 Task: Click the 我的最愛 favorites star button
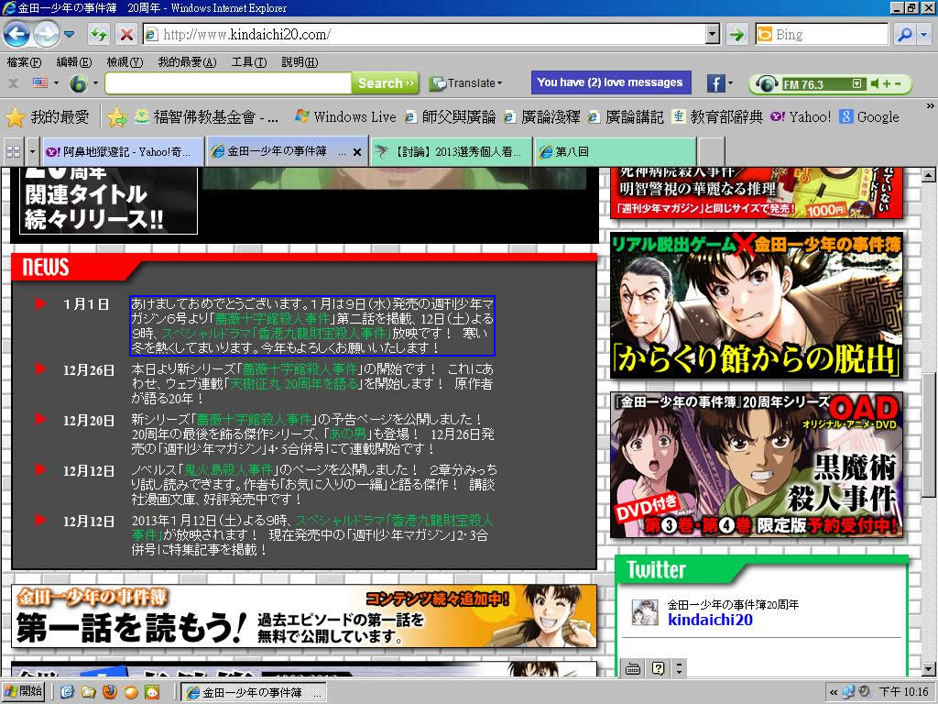pos(48,116)
